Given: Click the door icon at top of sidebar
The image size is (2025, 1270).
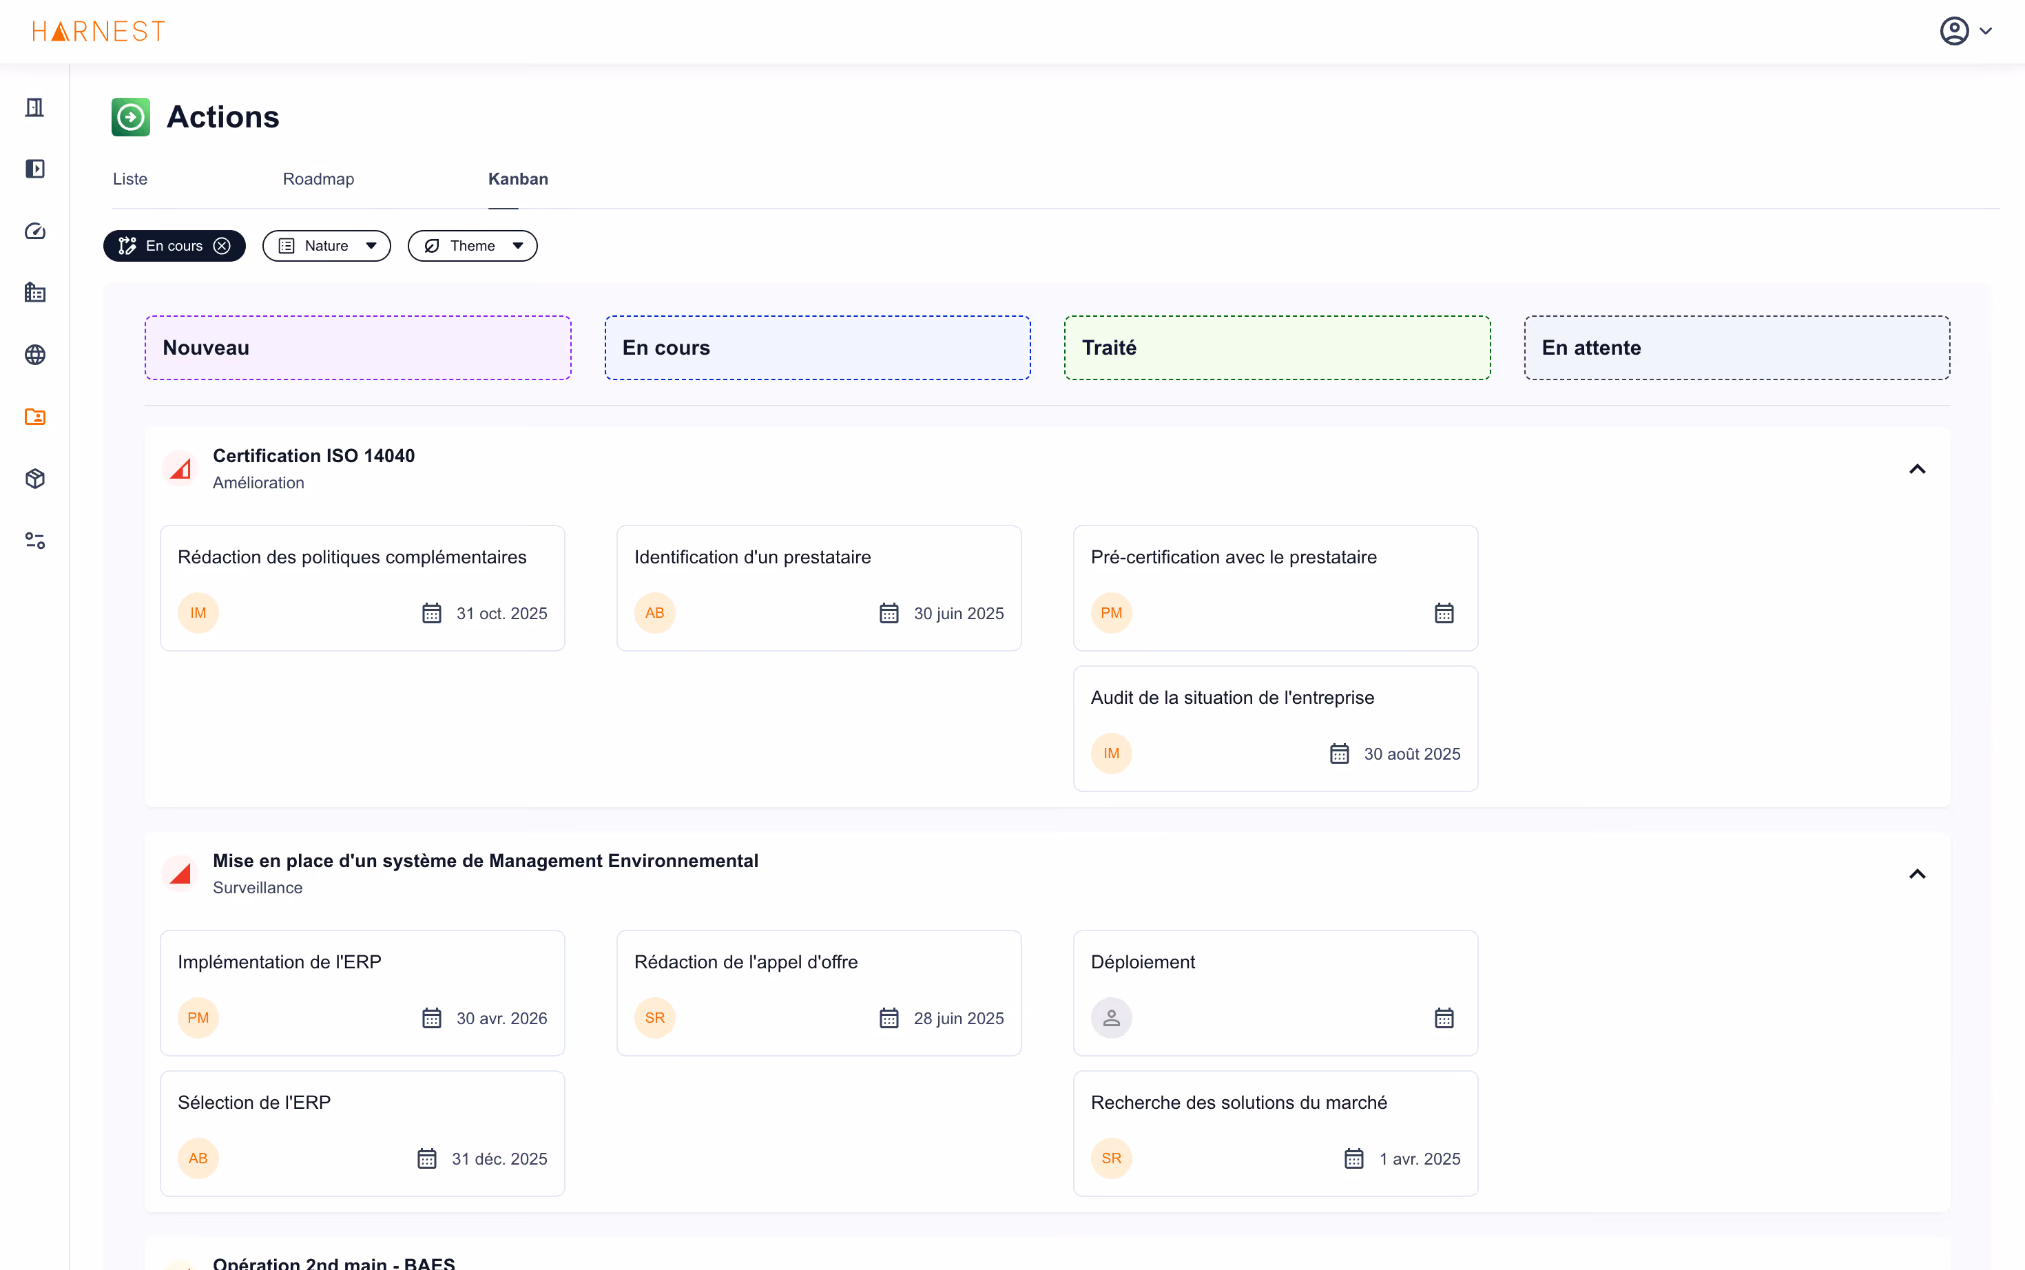Looking at the screenshot, I should point(34,107).
